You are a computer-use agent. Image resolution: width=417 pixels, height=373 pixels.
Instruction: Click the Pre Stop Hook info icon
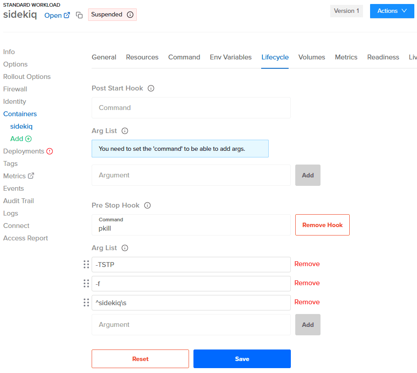pos(148,205)
